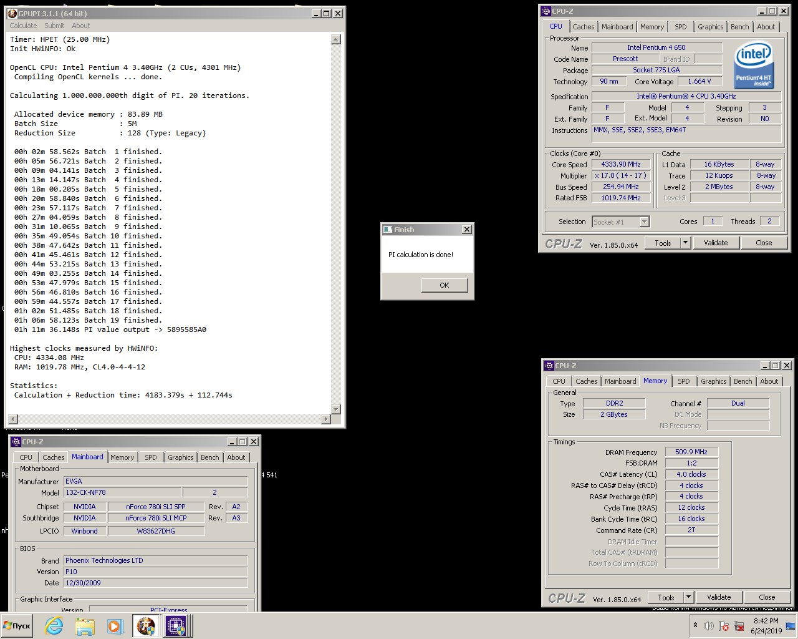Switch to GPUPI taskbar button
This screenshot has width=798, height=639.
146,626
